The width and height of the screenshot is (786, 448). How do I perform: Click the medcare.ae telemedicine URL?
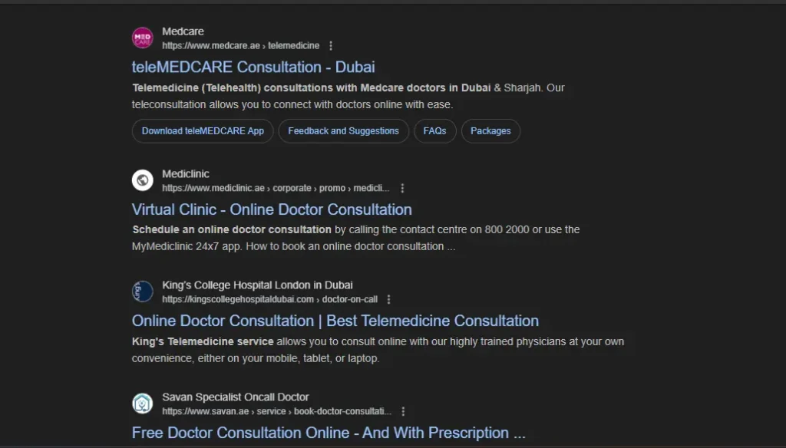tap(240, 46)
